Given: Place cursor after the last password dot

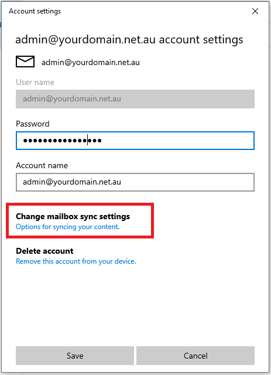Looking at the screenshot, I should (x=102, y=141).
